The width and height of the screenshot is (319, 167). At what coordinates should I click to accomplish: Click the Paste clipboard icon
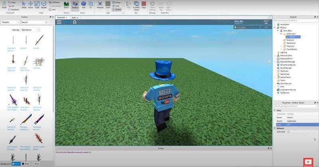coord(4,5)
